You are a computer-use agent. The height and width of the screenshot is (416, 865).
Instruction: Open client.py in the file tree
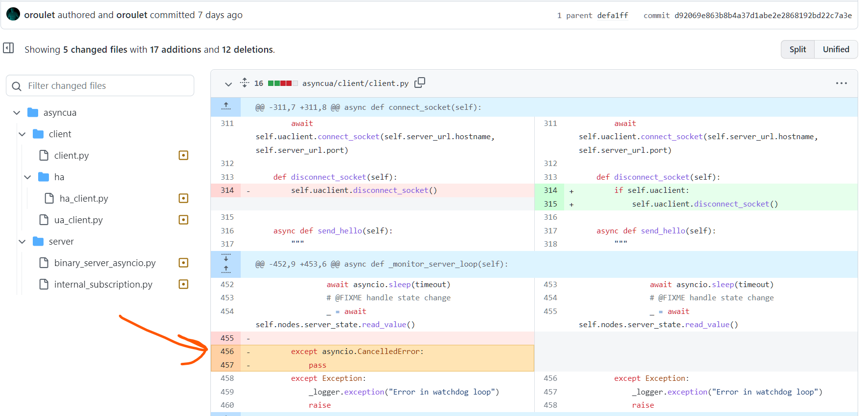pos(71,155)
